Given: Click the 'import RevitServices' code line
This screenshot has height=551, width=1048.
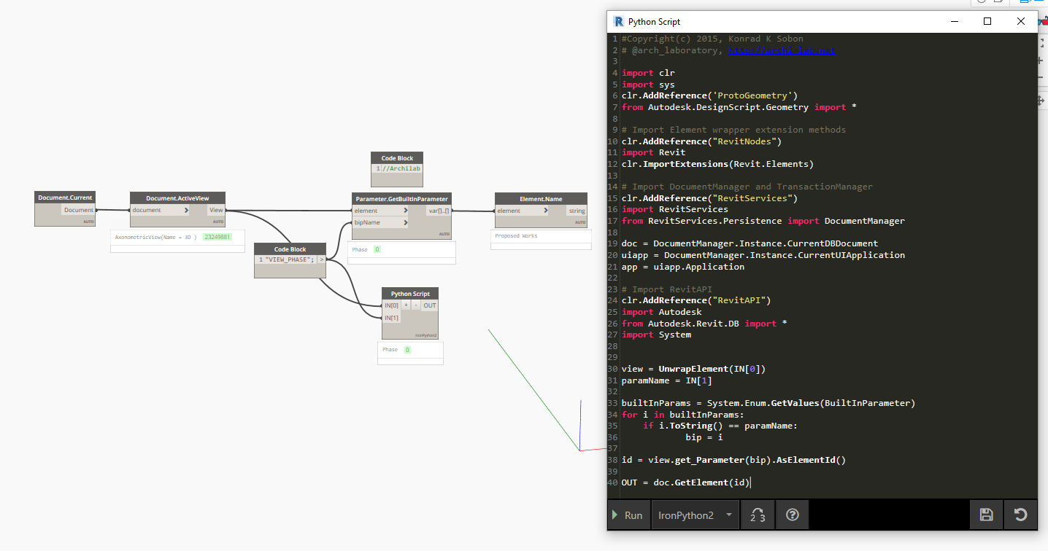Looking at the screenshot, I should tap(674, 209).
